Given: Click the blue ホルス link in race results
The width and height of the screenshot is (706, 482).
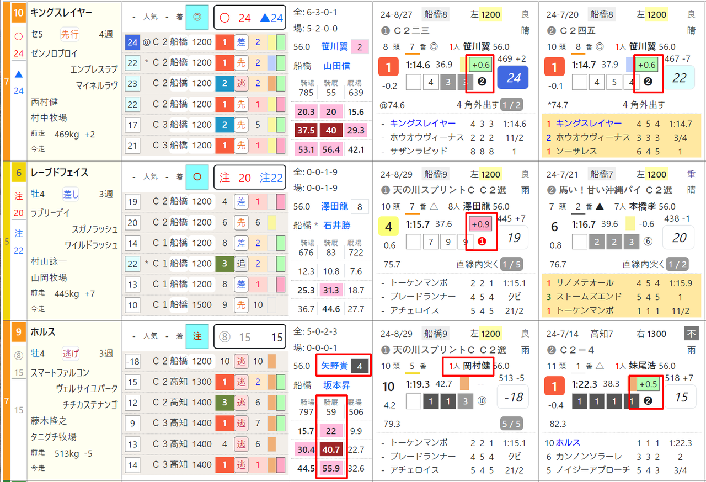Looking at the screenshot, I should 568,443.
